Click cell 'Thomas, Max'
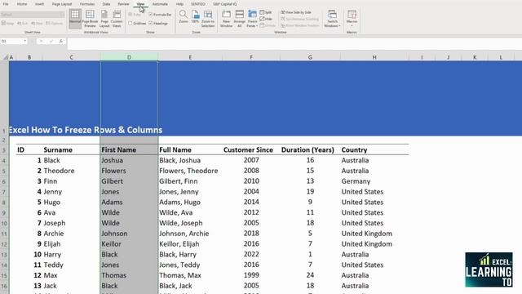The width and height of the screenshot is (522, 294). pyautogui.click(x=190, y=275)
